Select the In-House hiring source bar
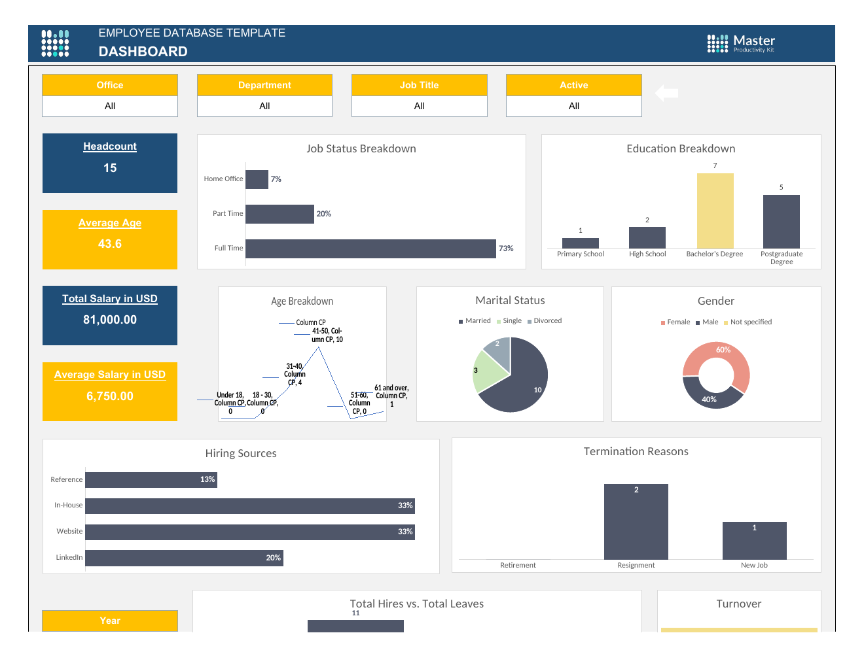The width and height of the screenshot is (864, 667). tap(250, 506)
